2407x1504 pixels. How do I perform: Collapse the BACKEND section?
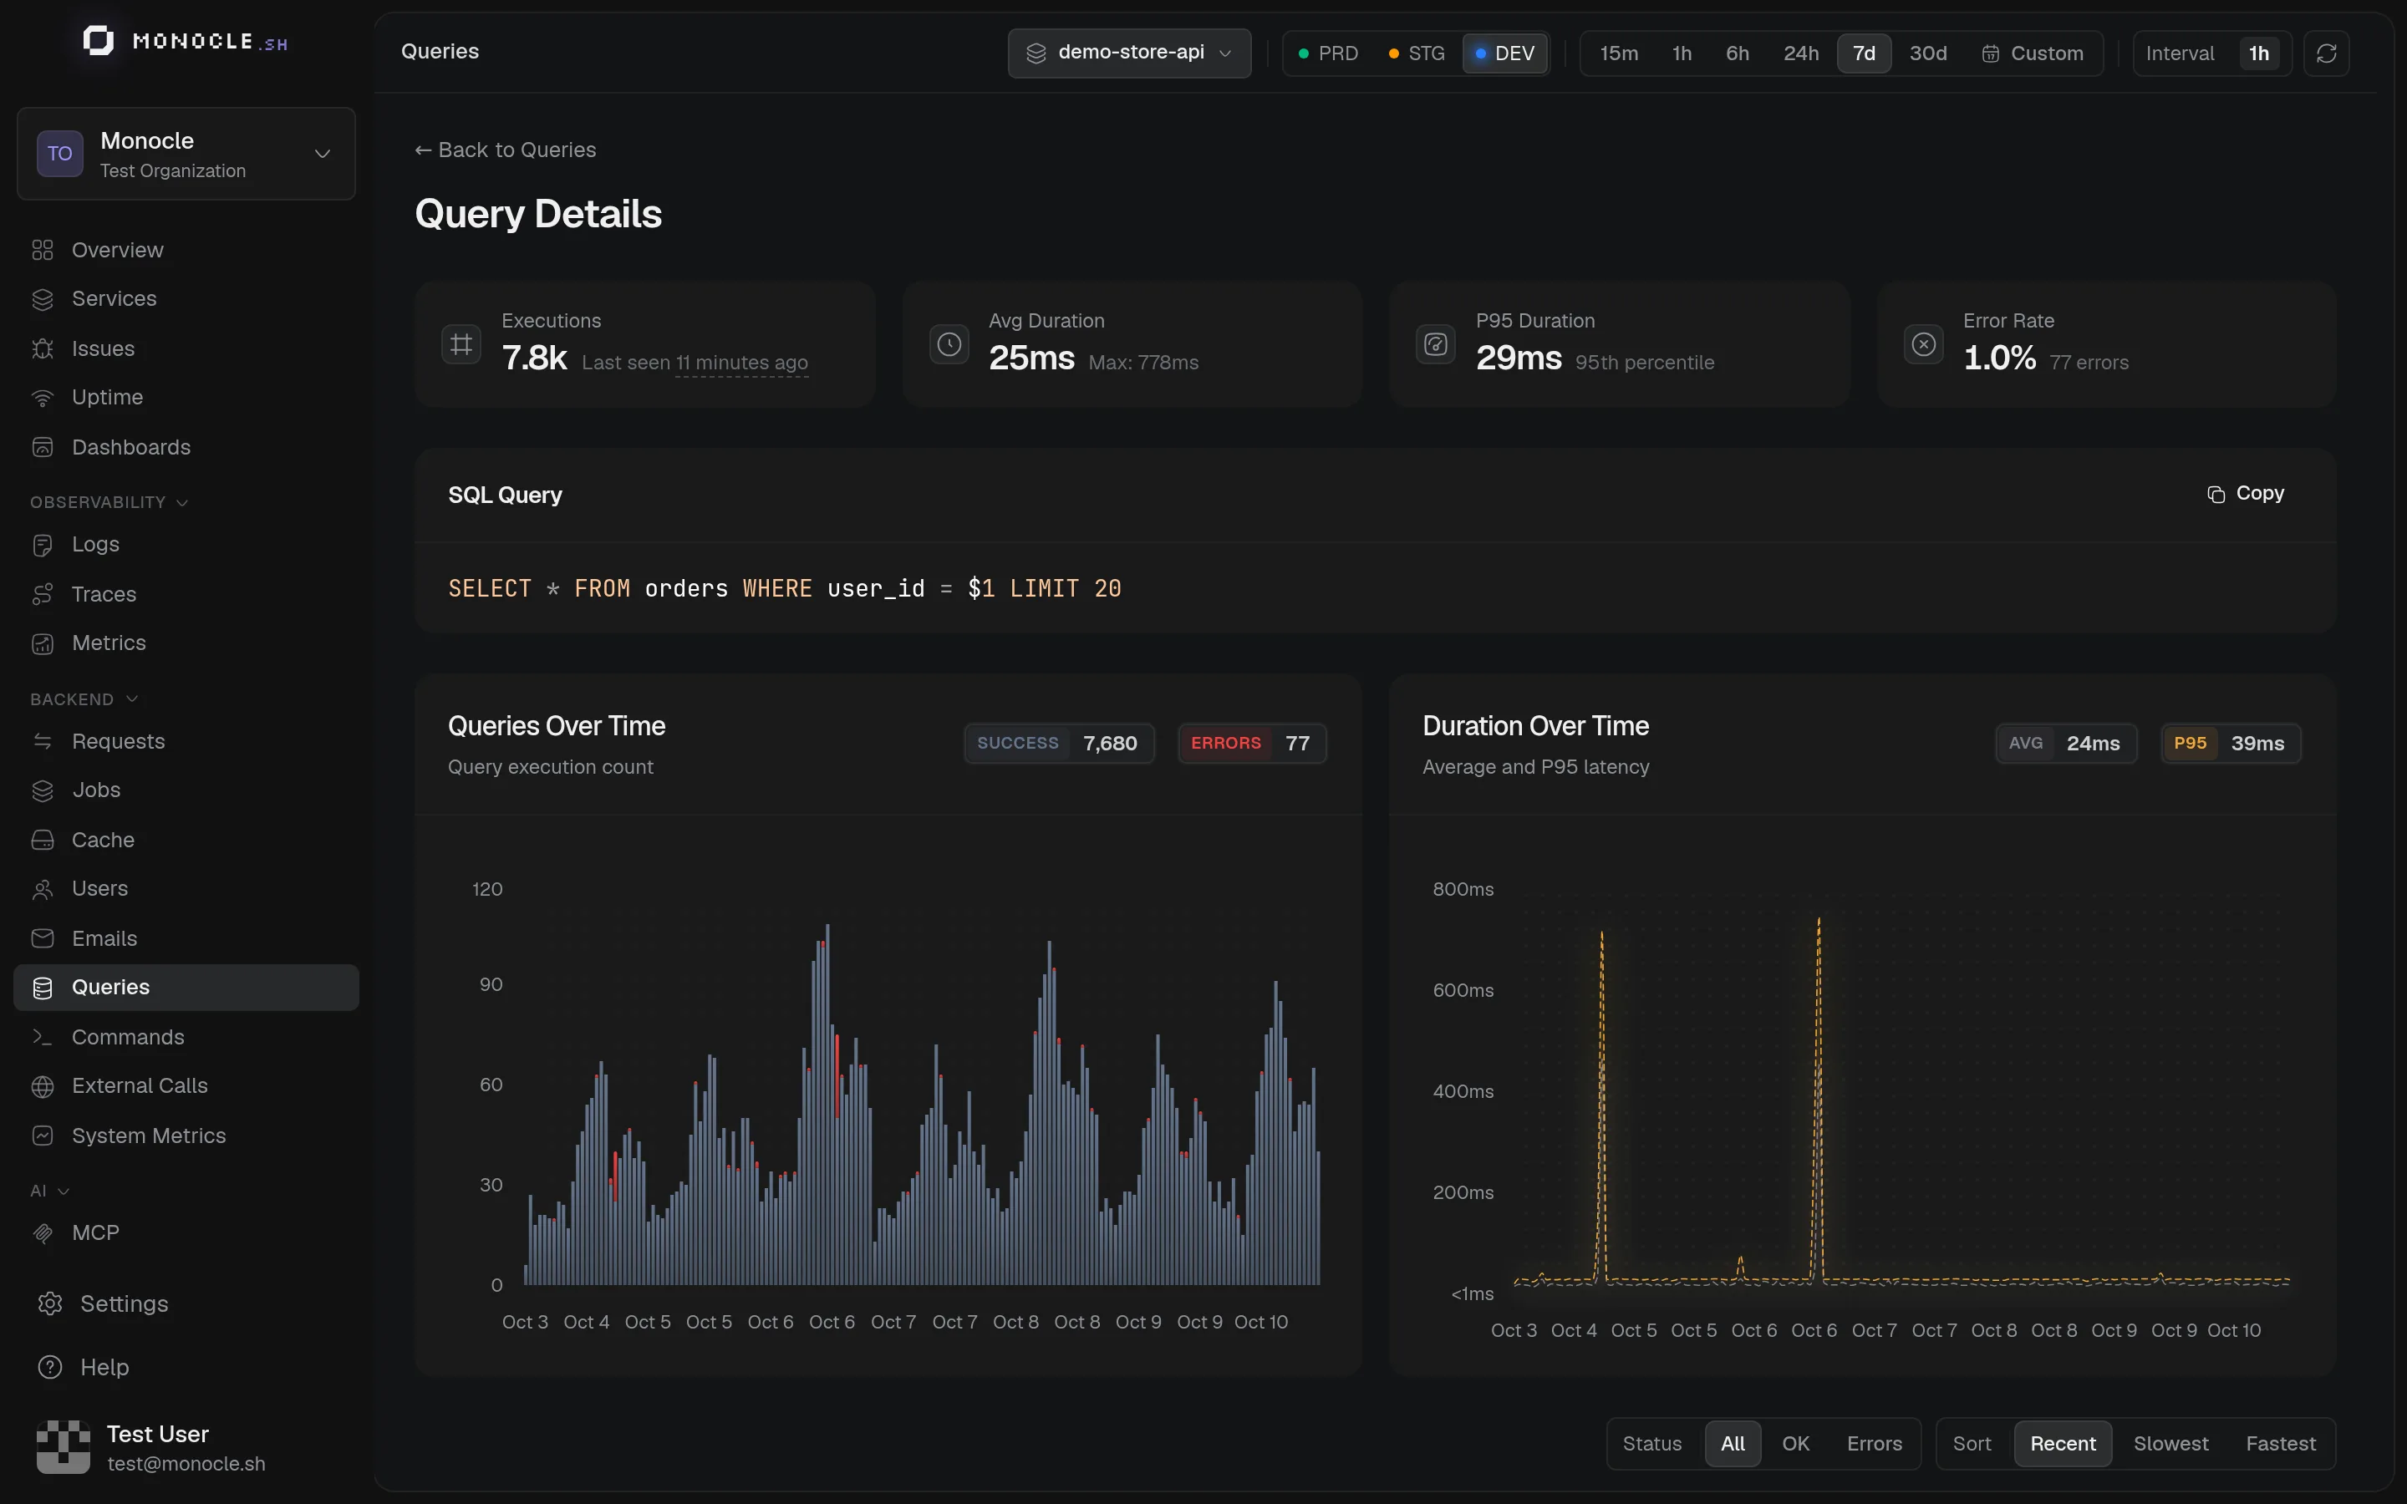84,699
